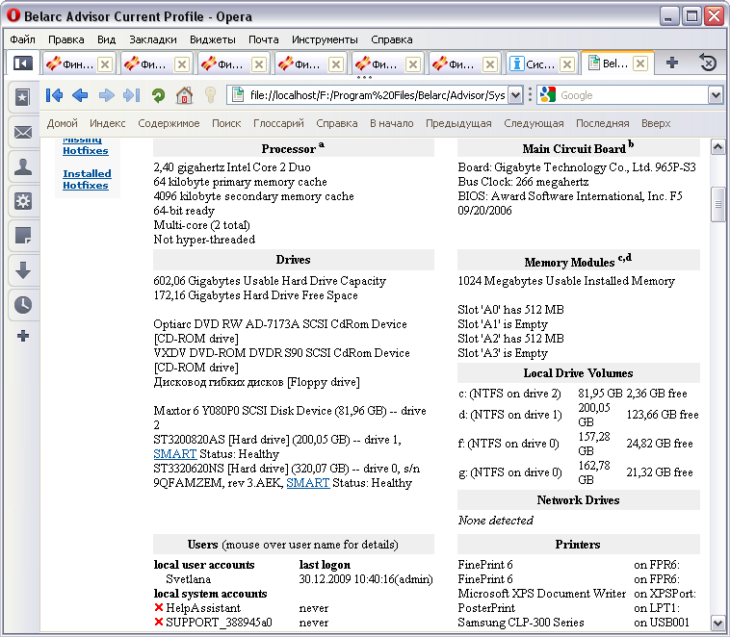Screen dimensions: 730x637
Task: Click В начало in navigation bar
Action: (392, 123)
